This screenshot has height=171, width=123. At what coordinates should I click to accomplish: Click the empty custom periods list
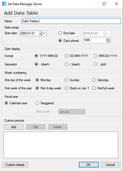click(x=61, y=145)
